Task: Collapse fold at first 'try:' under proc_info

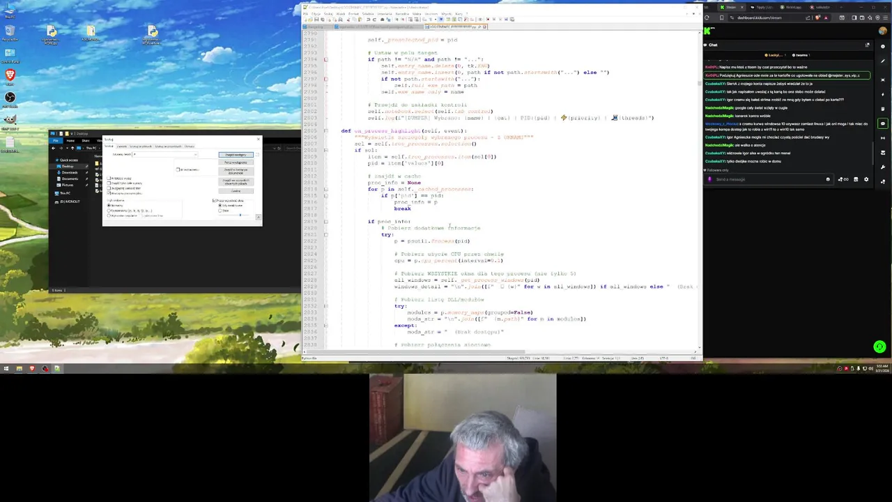Action: pyautogui.click(x=325, y=234)
